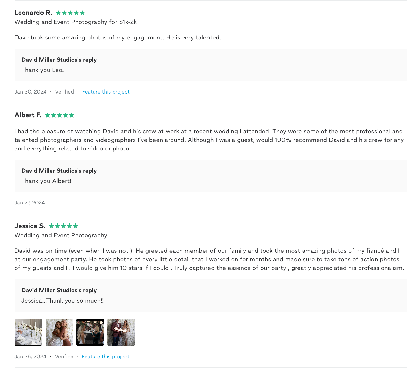Click Albert F.'s green star rating
Image resolution: width=415 pixels, height=370 pixels.
pyautogui.click(x=60, y=115)
